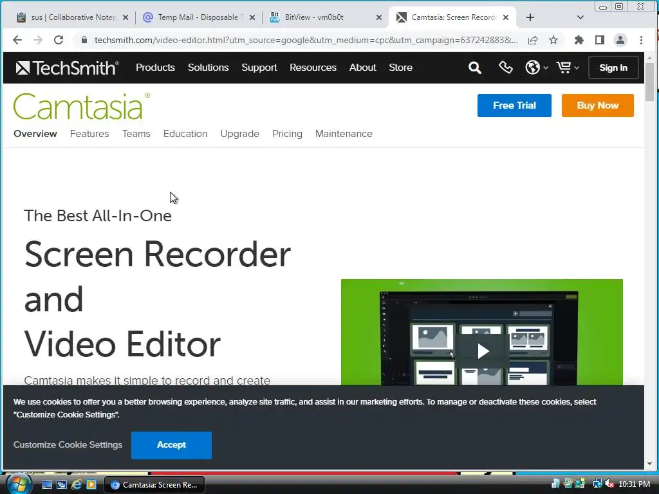Click the address bar URL

306,40
